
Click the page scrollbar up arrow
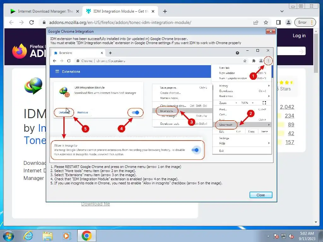(x=316, y=31)
